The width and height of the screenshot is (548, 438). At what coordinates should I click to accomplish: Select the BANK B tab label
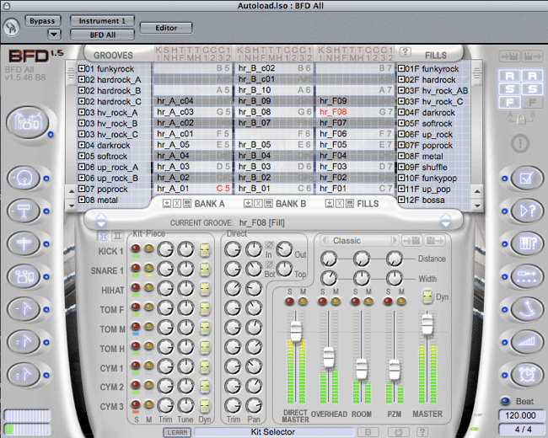click(x=291, y=204)
